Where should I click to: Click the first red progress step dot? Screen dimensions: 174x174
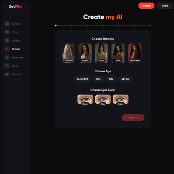pos(56,25)
